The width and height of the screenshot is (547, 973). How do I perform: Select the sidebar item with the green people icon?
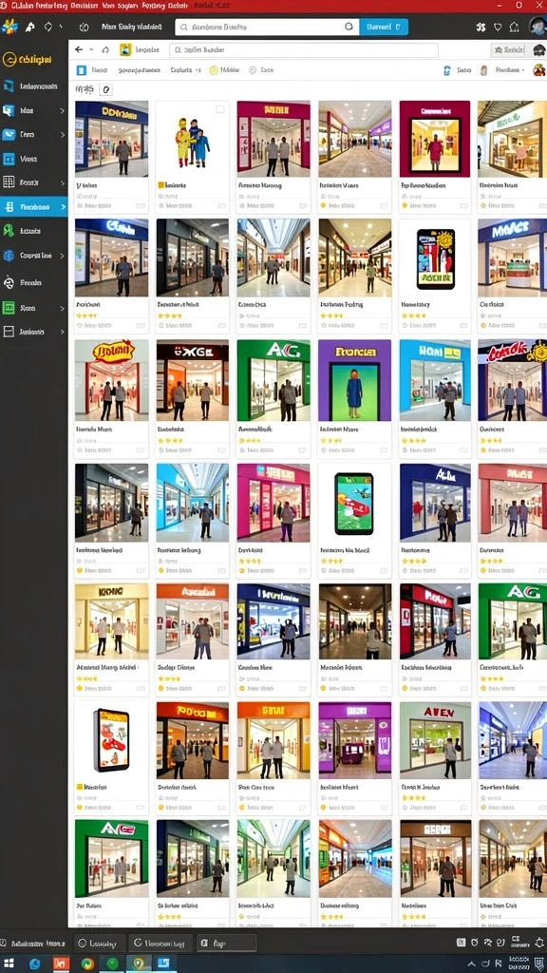(x=33, y=231)
